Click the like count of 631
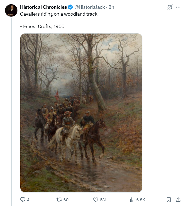This screenshot has width=186, height=206. (x=103, y=200)
